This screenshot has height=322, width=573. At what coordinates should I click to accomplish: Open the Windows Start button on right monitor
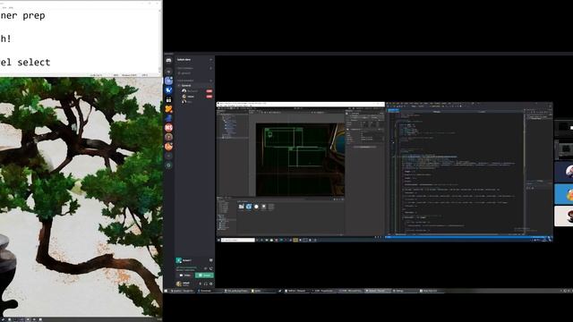tap(166, 291)
